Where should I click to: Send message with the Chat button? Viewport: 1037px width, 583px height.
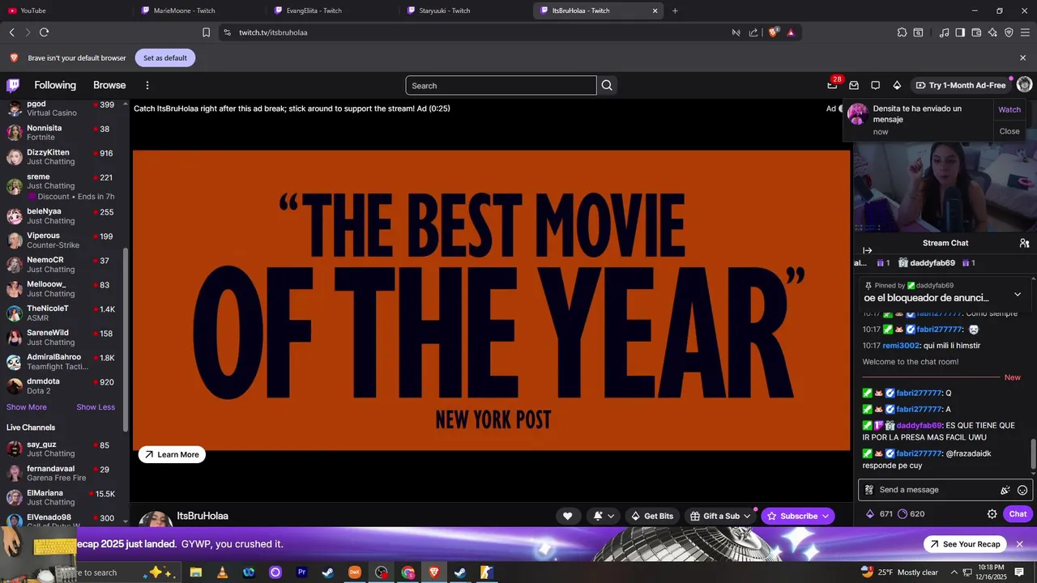pyautogui.click(x=1018, y=514)
